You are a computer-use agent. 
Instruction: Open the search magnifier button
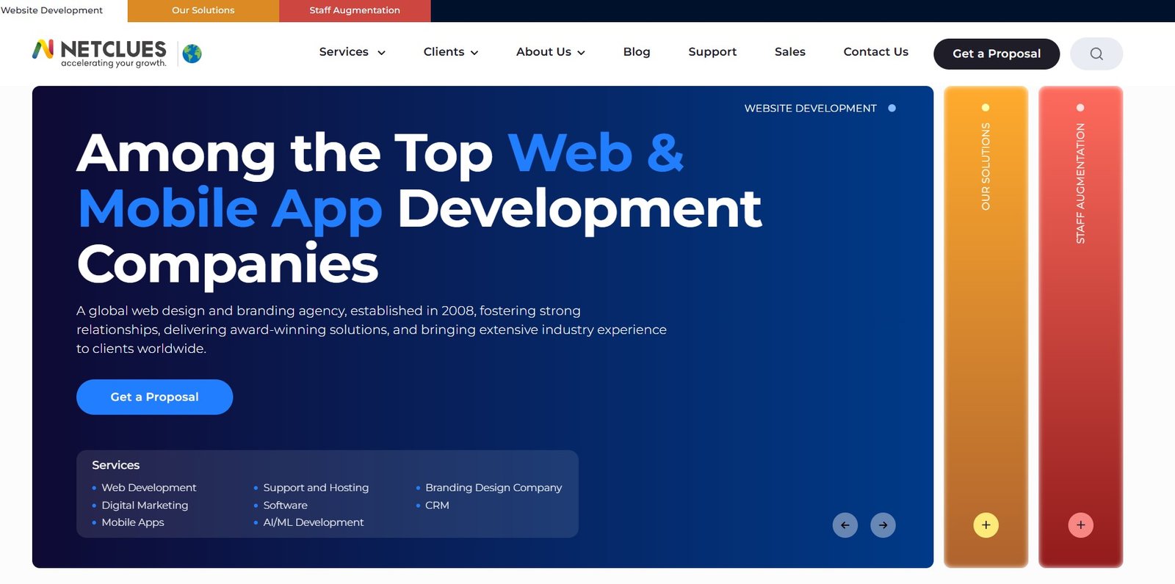(x=1096, y=54)
